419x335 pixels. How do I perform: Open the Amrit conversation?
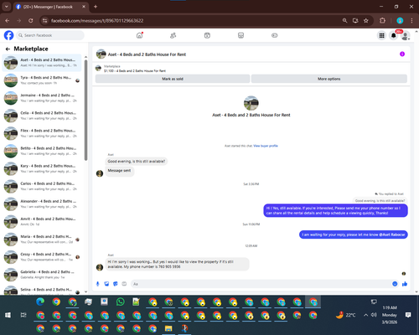click(x=42, y=222)
